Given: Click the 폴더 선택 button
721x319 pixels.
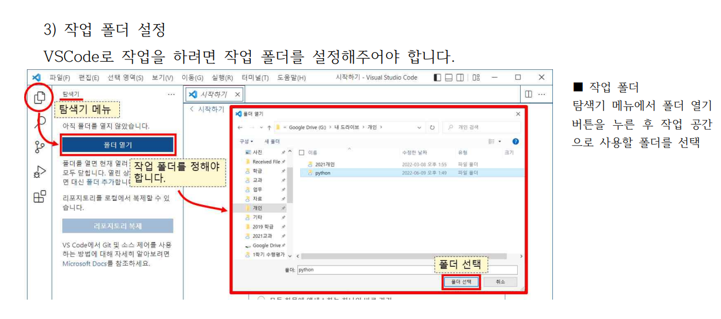Looking at the screenshot, I should point(461,281).
